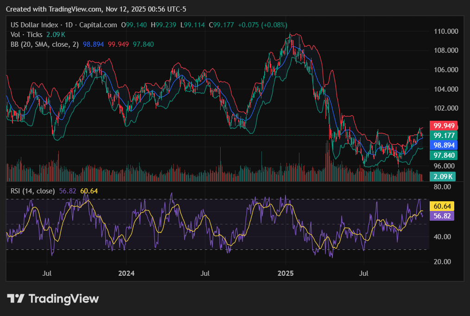This screenshot has height=316, width=470.
Task: Click the TradingView wordmark text at bottom
Action: (64, 299)
